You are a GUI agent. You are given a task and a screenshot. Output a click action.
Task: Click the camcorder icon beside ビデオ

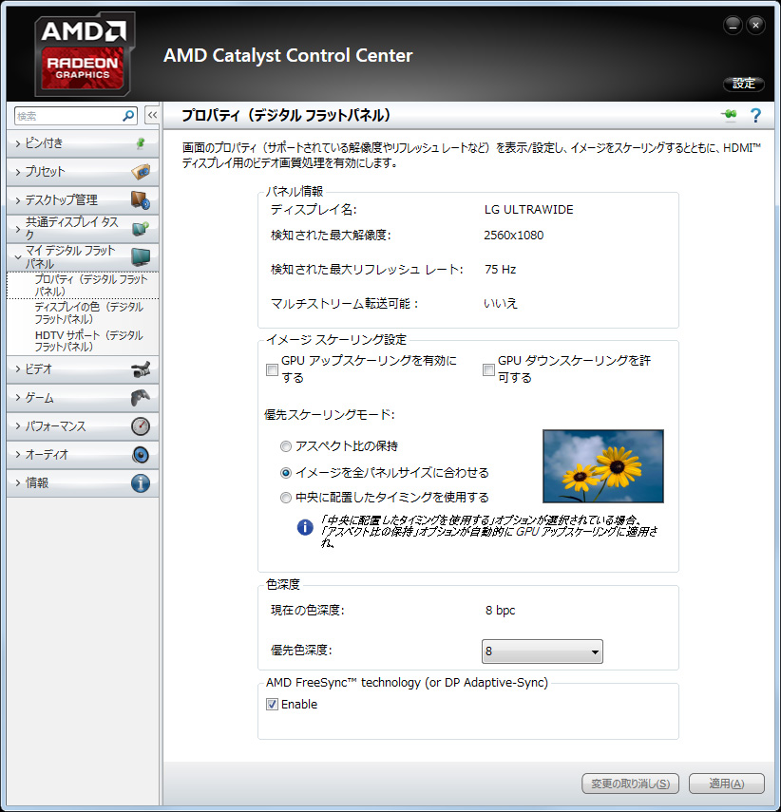[x=141, y=369]
